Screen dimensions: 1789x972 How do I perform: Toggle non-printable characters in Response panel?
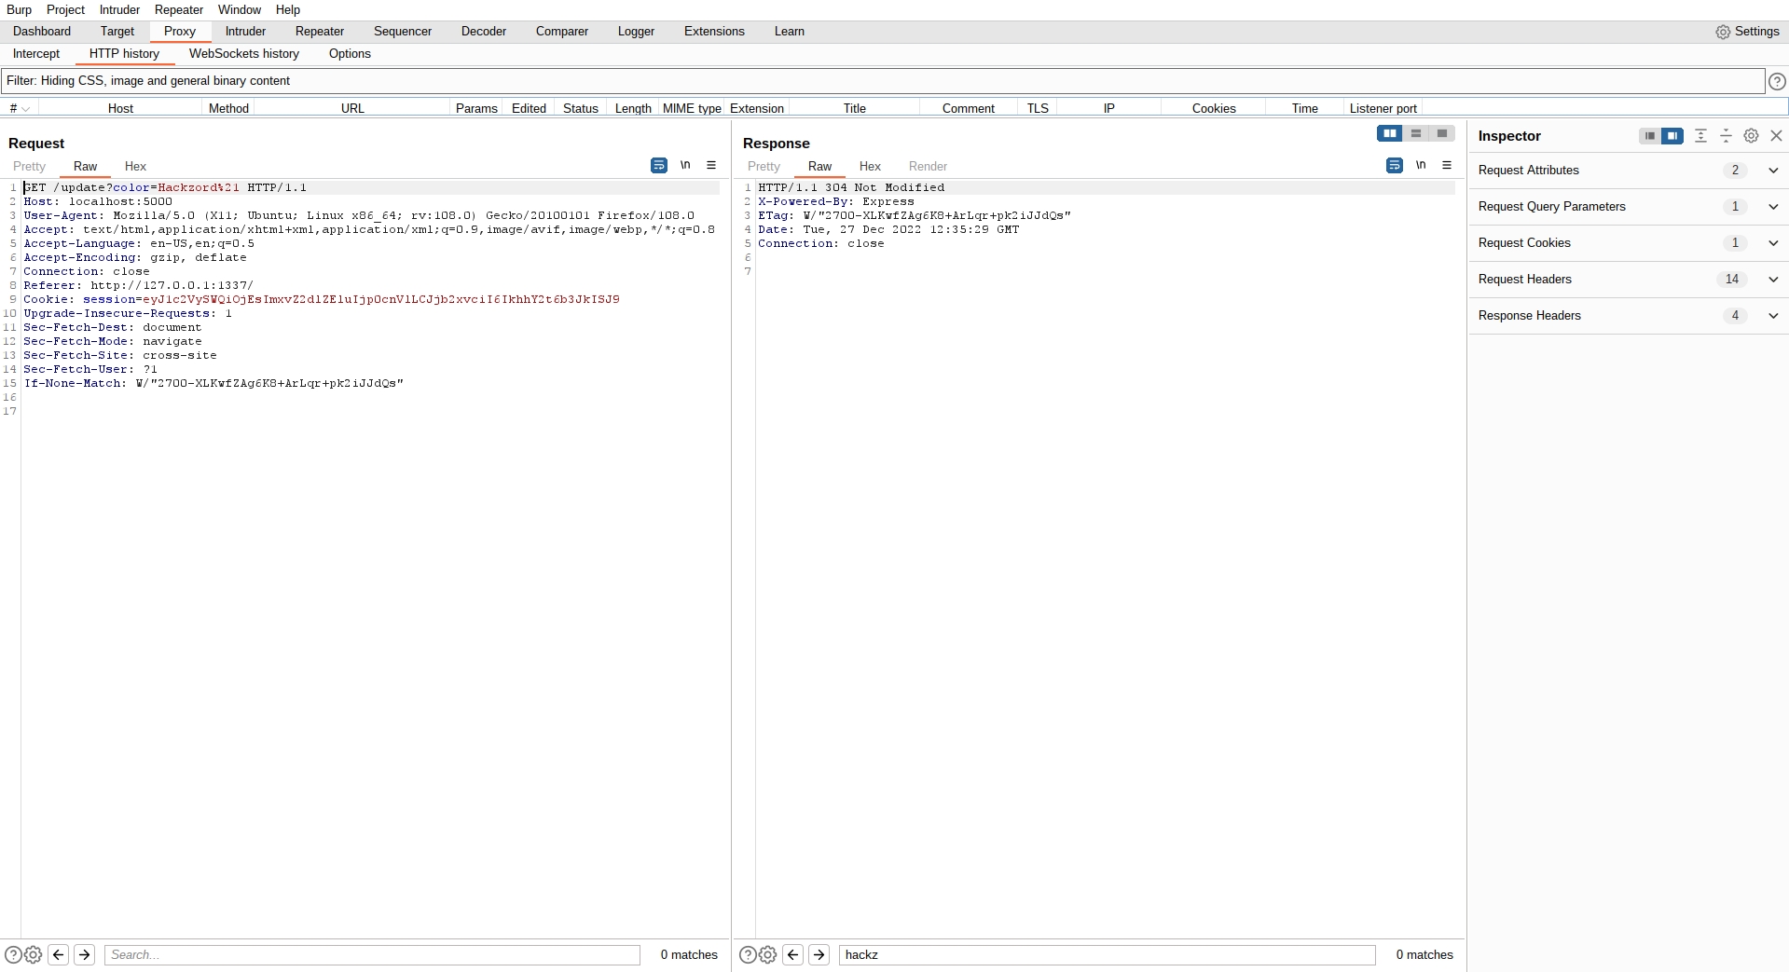(1420, 165)
